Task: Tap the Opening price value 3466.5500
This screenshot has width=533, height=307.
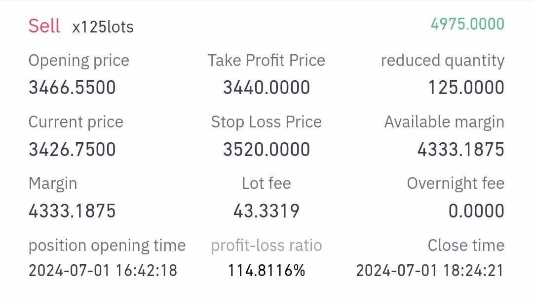Action: point(72,88)
